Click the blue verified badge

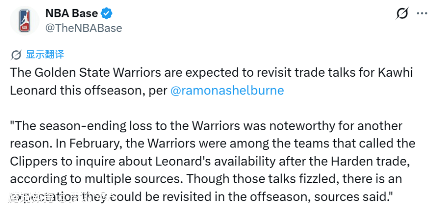106,13
